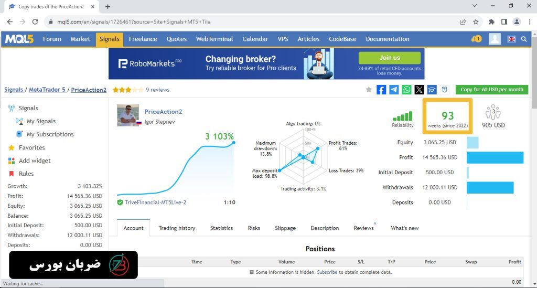
Task: Share the signal via Telegram icon
Action: 394,90
